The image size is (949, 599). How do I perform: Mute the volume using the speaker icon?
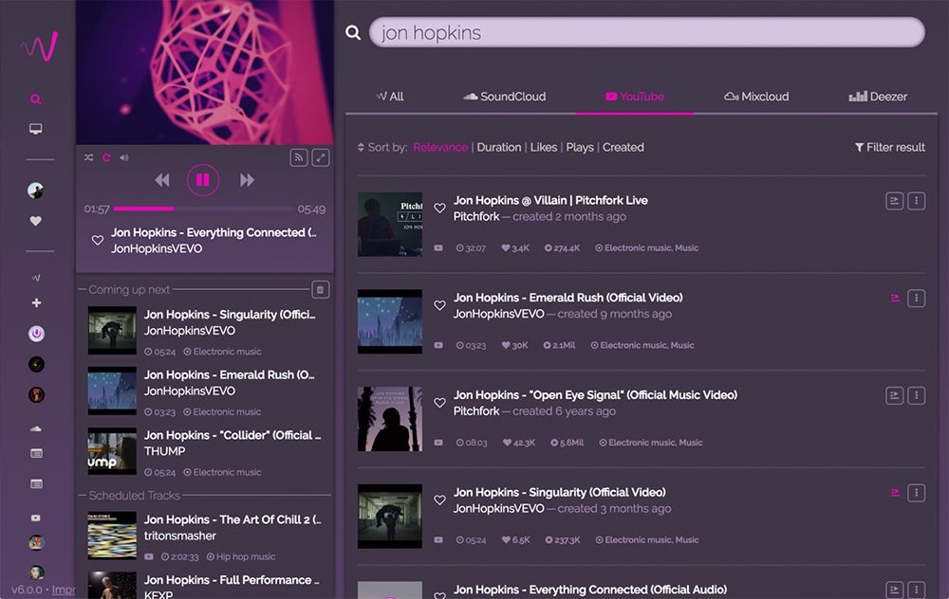[x=124, y=157]
